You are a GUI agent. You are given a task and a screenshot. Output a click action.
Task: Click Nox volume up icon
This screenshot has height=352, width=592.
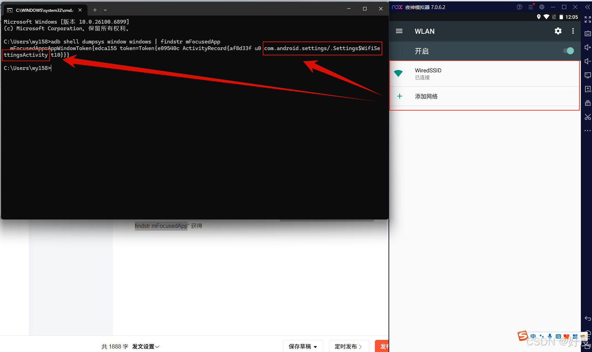click(x=588, y=47)
